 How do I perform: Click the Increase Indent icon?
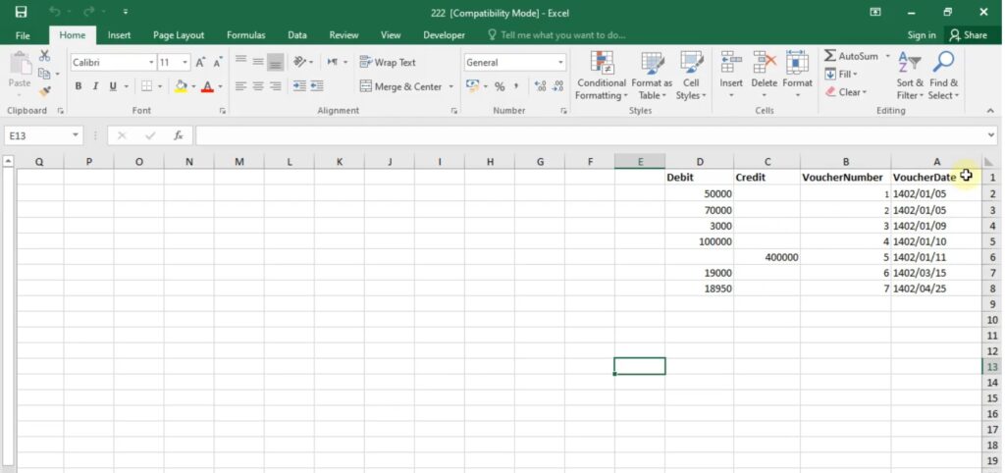[317, 86]
